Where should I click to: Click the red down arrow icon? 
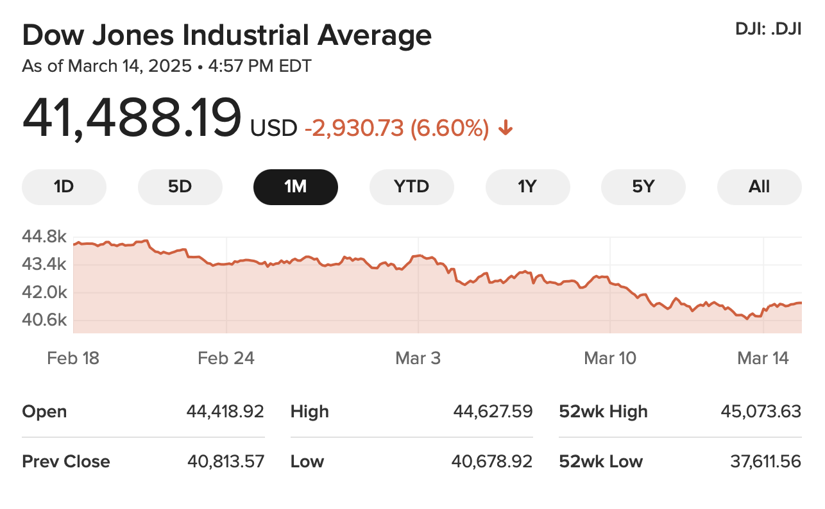506,129
